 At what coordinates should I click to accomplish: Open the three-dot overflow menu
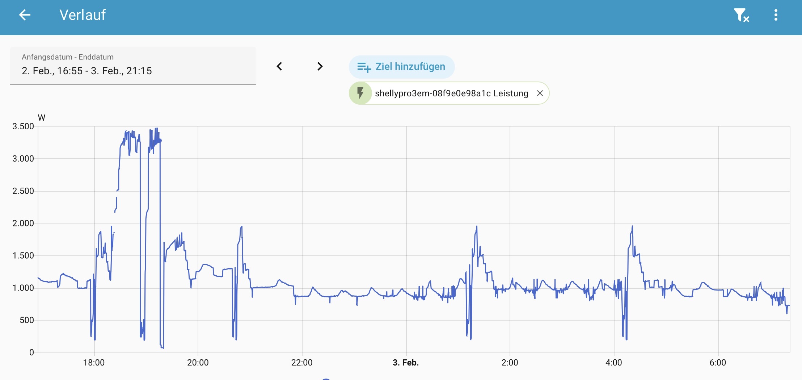pos(776,15)
